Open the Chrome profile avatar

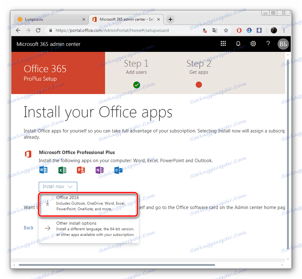pos(274,30)
